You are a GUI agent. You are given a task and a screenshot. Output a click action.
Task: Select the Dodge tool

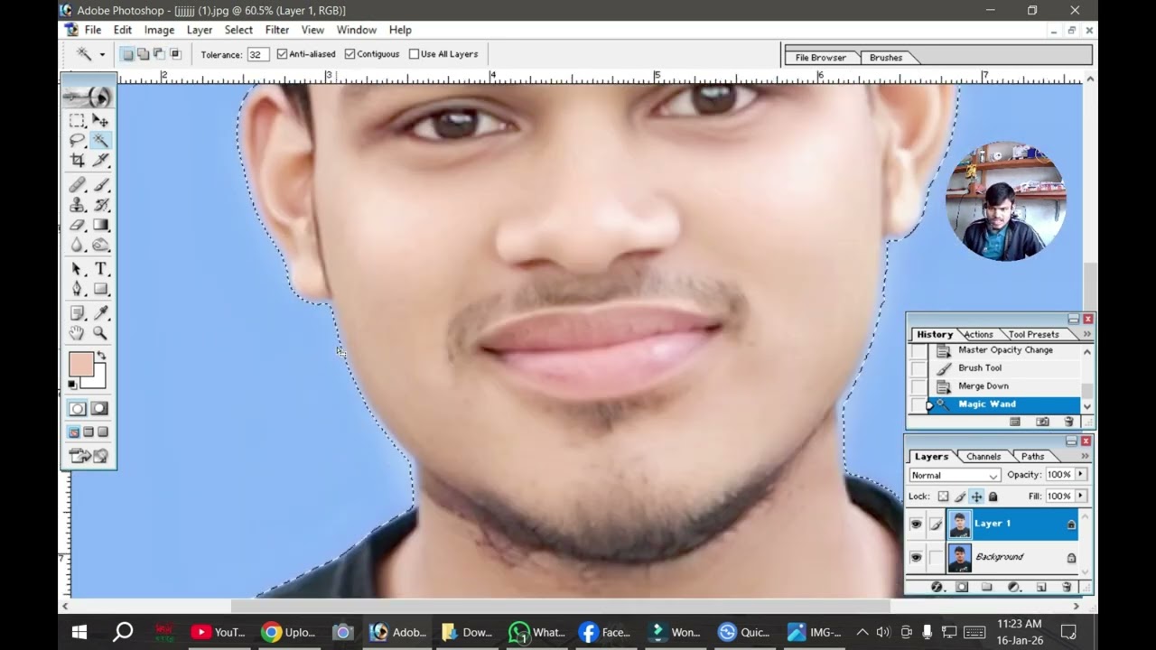(x=100, y=245)
